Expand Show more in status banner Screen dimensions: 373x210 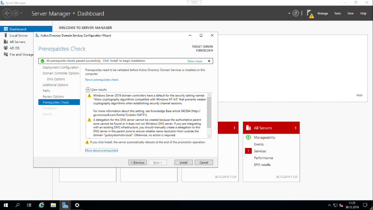195,61
